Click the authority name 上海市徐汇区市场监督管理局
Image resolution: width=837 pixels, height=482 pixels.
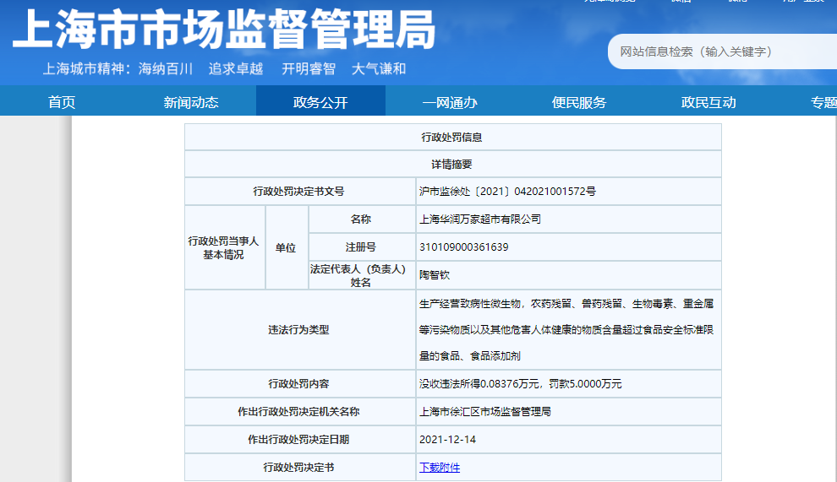coord(485,412)
